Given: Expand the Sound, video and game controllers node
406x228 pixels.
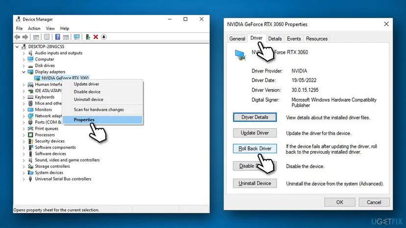Looking at the screenshot, I should click(24, 160).
